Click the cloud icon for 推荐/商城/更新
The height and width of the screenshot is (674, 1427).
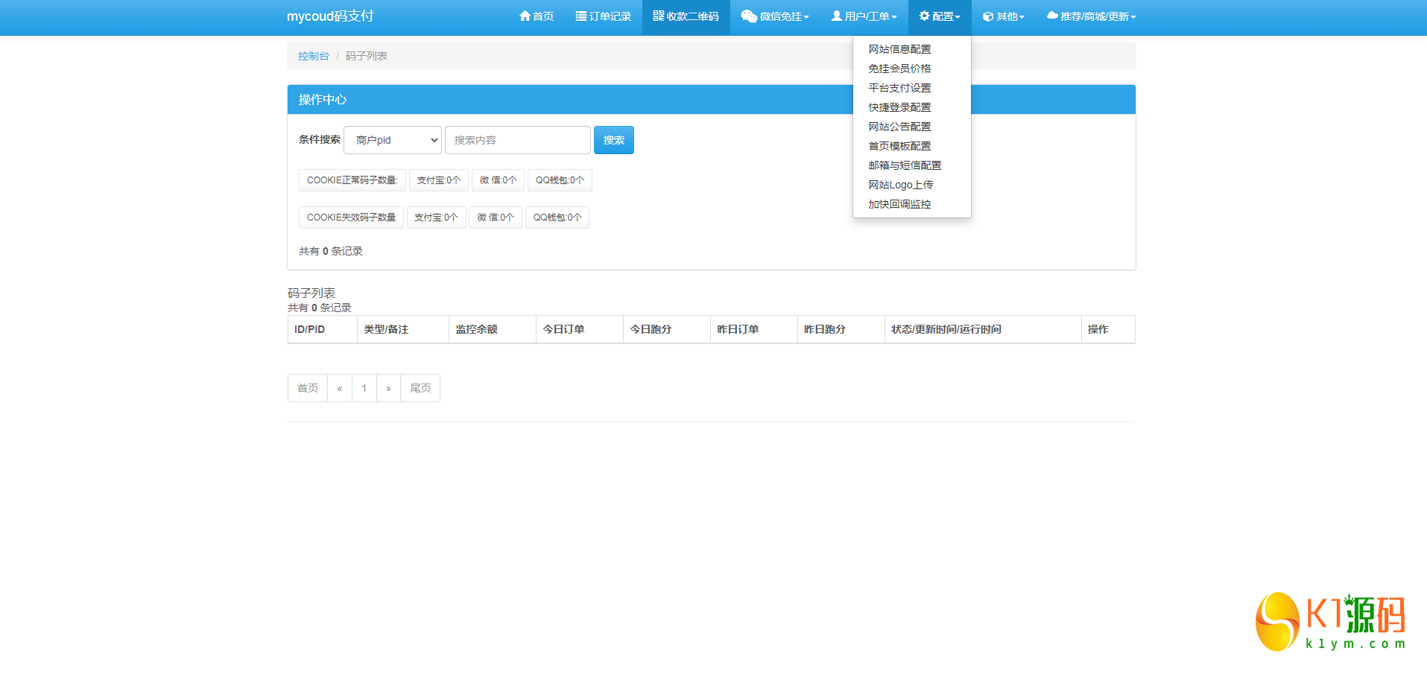[x=1051, y=16]
